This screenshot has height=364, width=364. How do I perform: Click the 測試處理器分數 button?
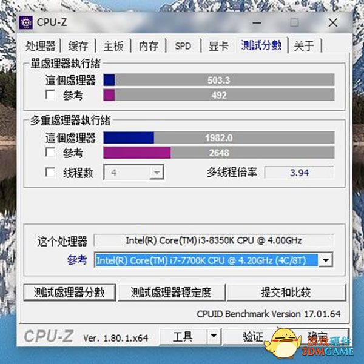pyautogui.click(x=70, y=292)
